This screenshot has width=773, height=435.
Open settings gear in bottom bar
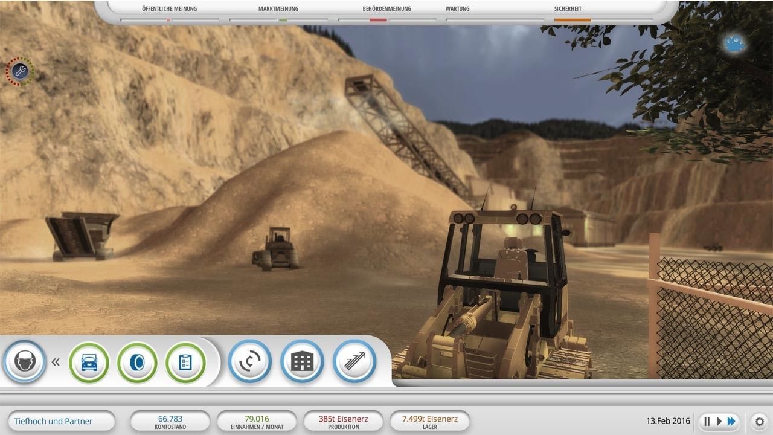pyautogui.click(x=760, y=421)
